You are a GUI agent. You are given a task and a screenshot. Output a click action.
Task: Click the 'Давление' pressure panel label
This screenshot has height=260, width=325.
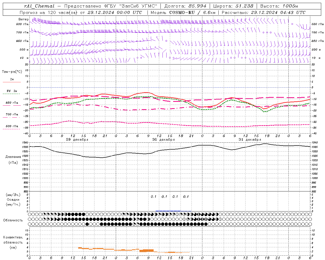(13, 157)
